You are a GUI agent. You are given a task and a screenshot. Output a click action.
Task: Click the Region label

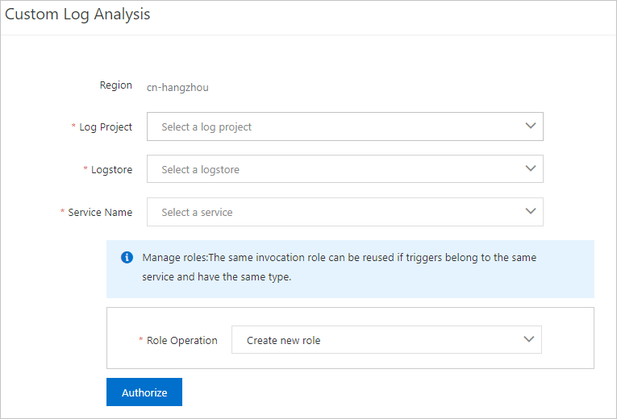(116, 85)
